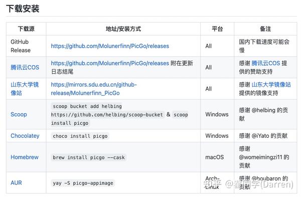Click the 平台 column header
This screenshot has width=301, height=197.
[217, 29]
